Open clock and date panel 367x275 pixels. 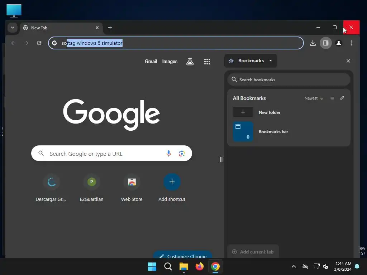click(343, 266)
